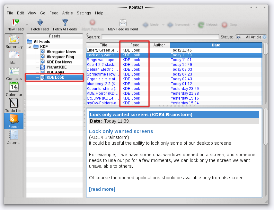Click the Forward navigation button
This screenshot has height=210, width=274.
178,25
